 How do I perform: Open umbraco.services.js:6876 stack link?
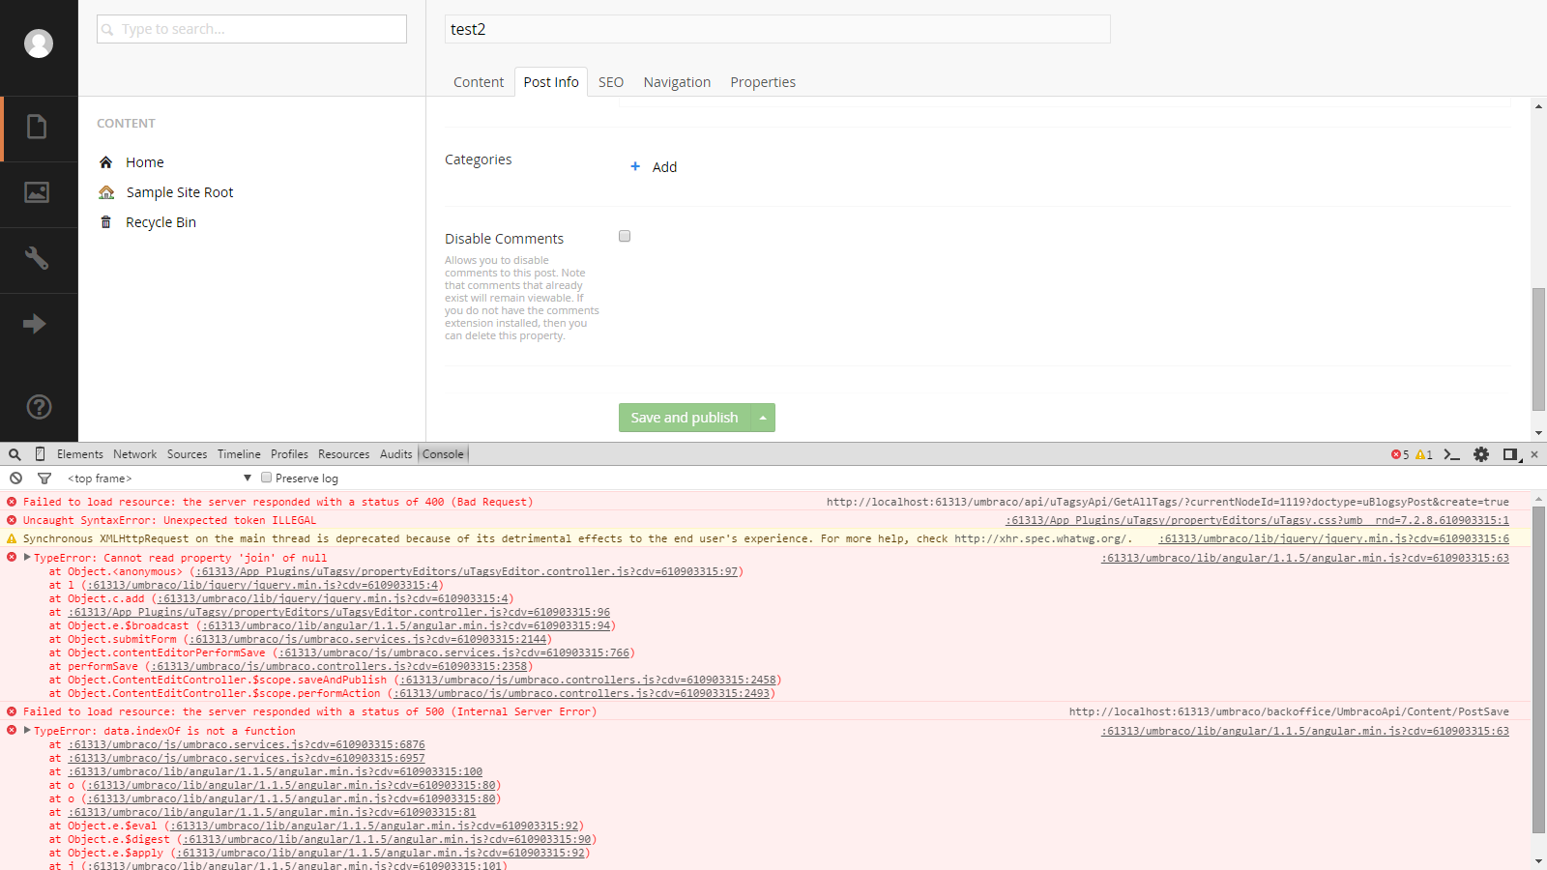click(247, 744)
